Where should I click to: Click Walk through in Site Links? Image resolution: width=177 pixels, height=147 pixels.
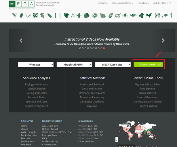(x=28, y=132)
